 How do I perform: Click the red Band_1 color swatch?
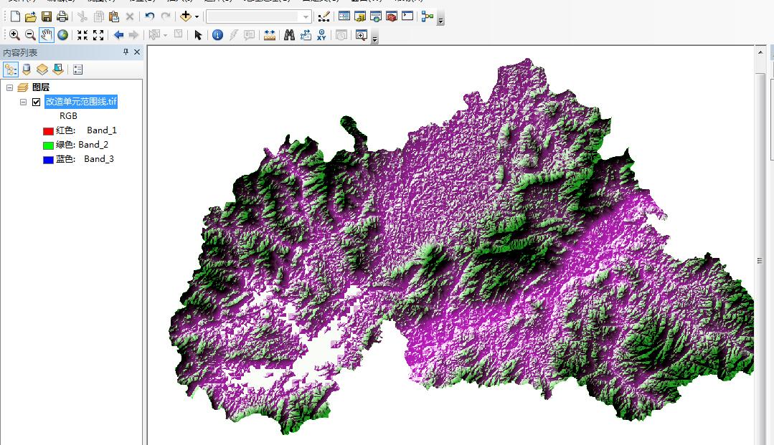click(48, 131)
